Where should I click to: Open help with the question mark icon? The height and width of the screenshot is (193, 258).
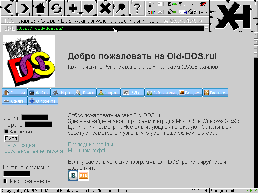137,8
